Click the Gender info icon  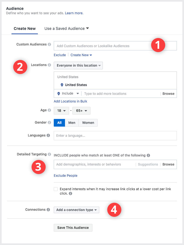49,122
